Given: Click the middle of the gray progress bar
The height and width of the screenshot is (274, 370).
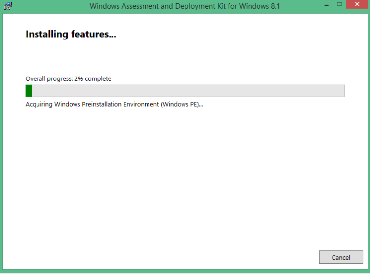Looking at the screenshot, I should pyautogui.click(x=185, y=91).
